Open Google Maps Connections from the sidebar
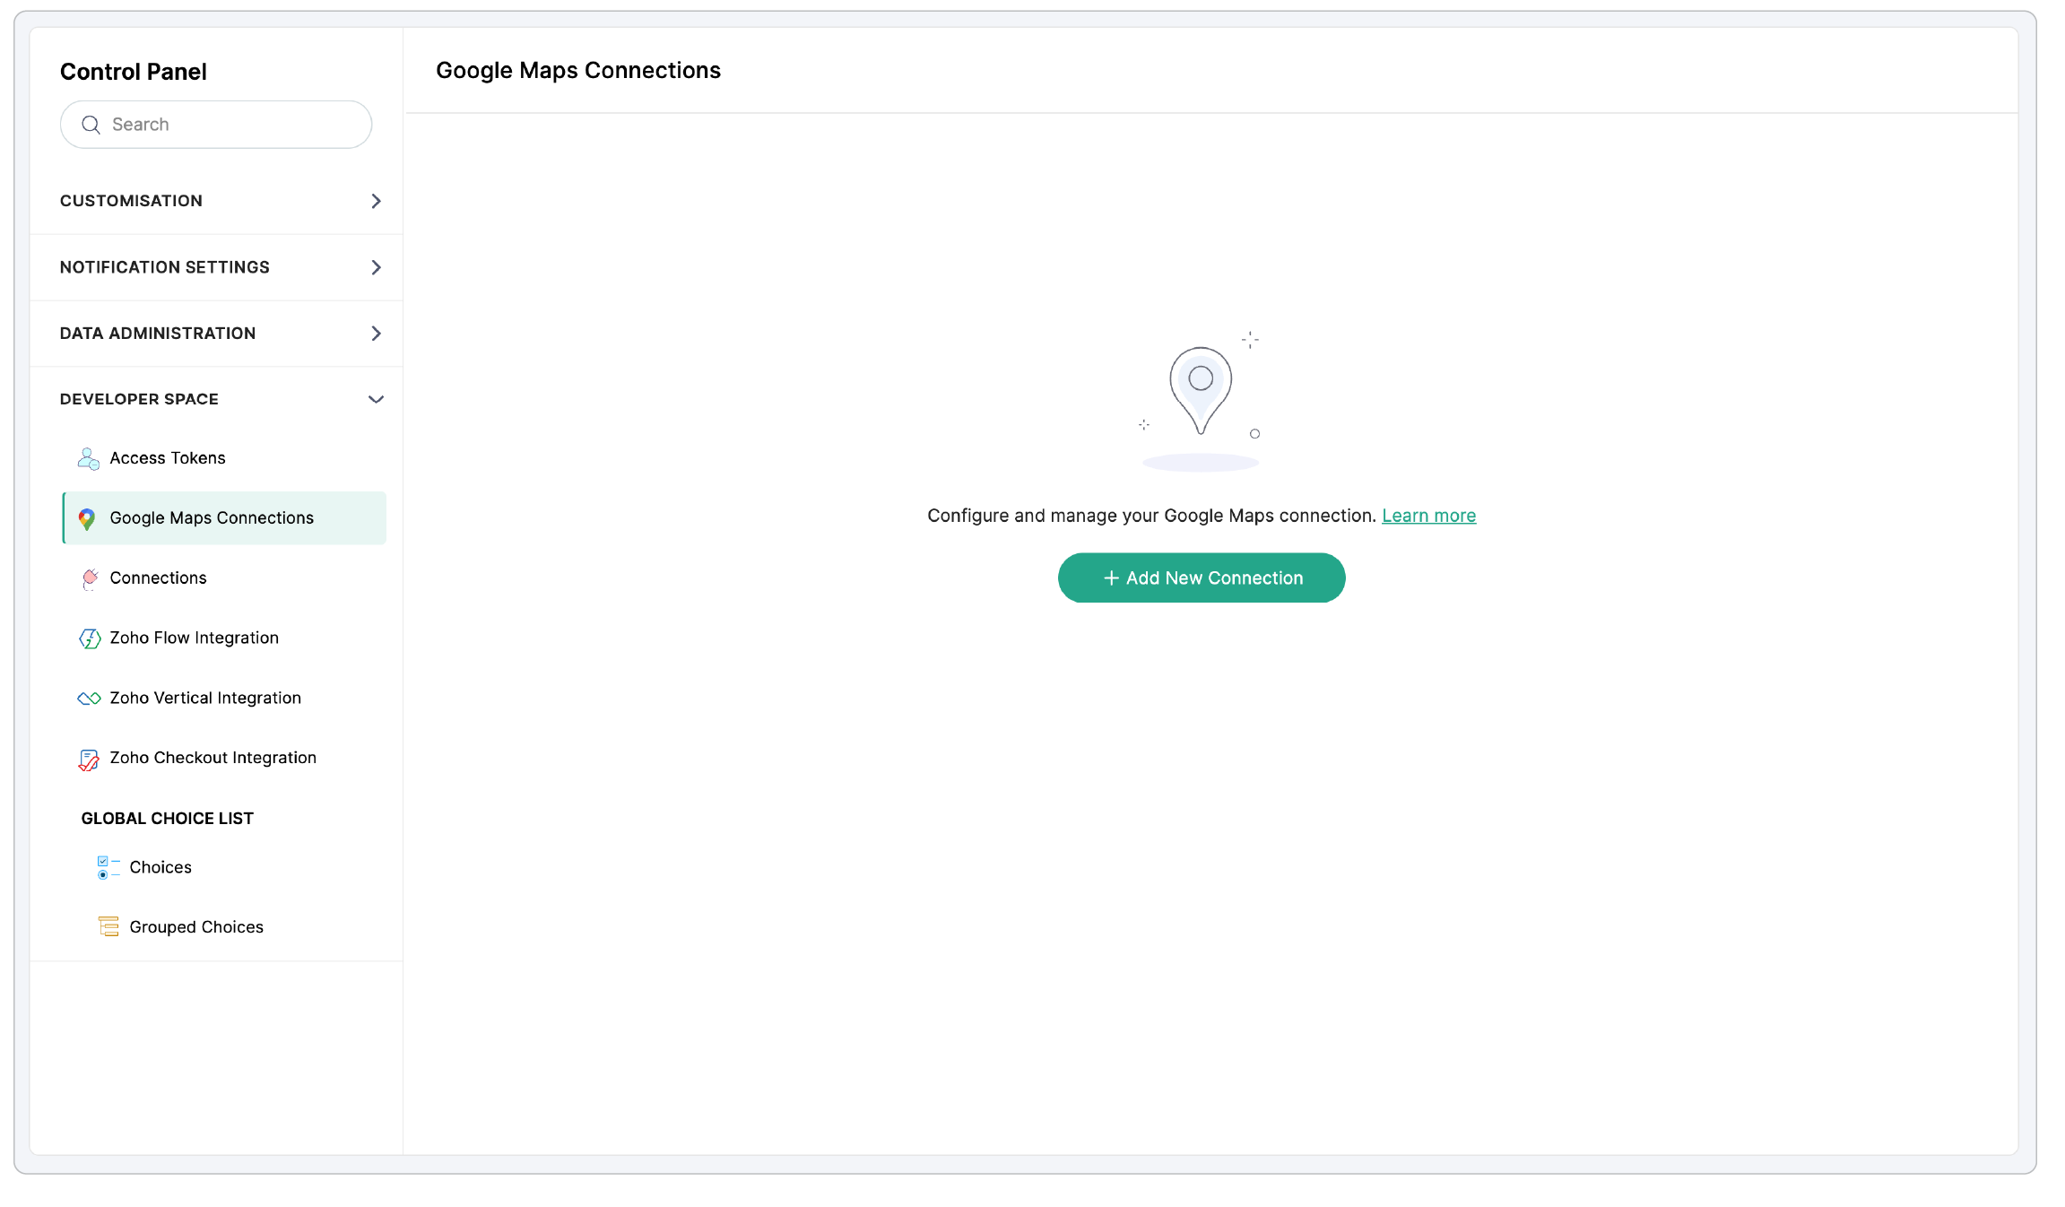This screenshot has width=2065, height=1207. click(x=211, y=517)
